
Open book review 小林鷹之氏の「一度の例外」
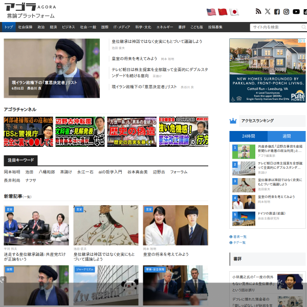click(x=253, y=283)
